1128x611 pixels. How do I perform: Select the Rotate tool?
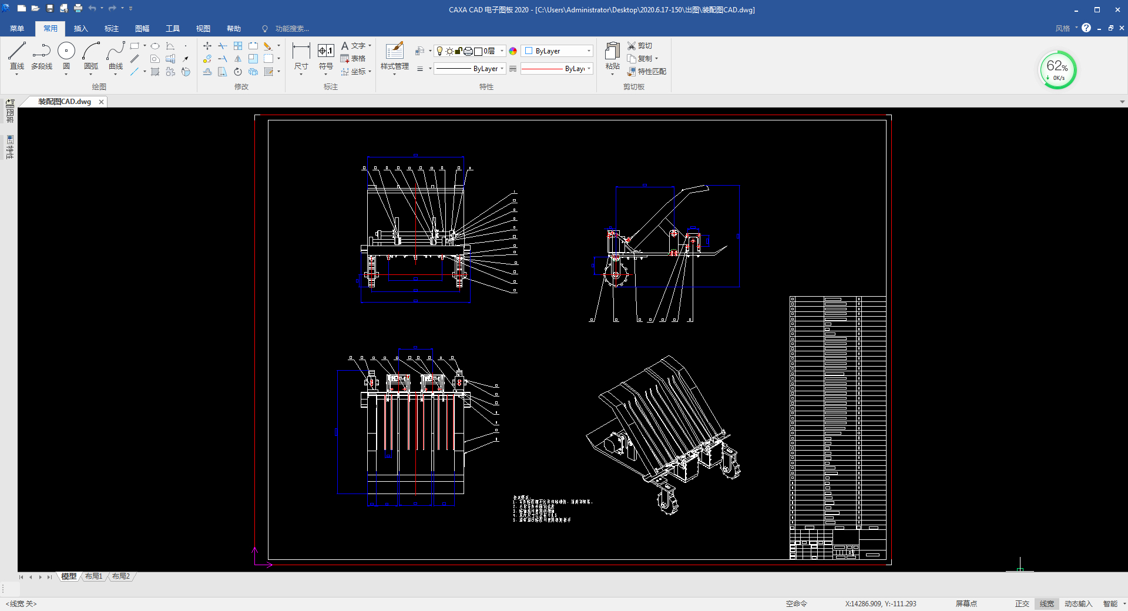238,72
